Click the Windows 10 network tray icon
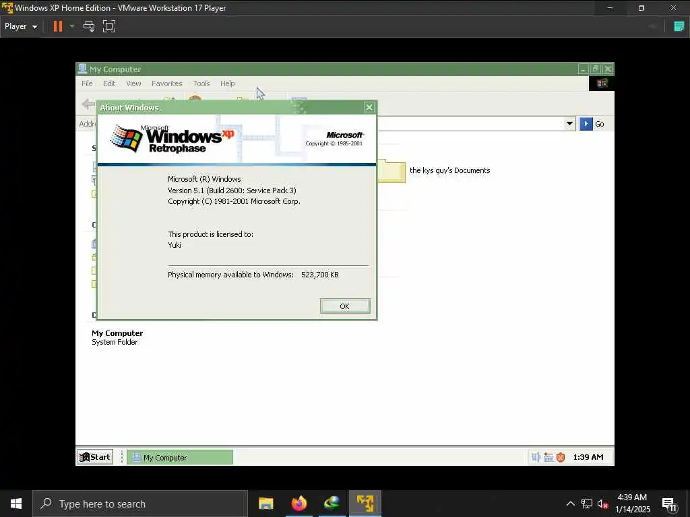This screenshot has height=517, width=690. click(x=587, y=504)
